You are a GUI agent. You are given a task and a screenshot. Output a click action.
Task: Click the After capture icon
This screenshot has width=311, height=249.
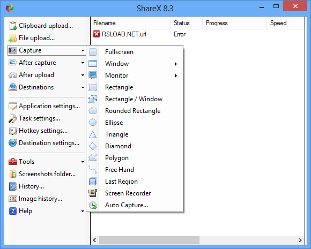[x=13, y=63]
